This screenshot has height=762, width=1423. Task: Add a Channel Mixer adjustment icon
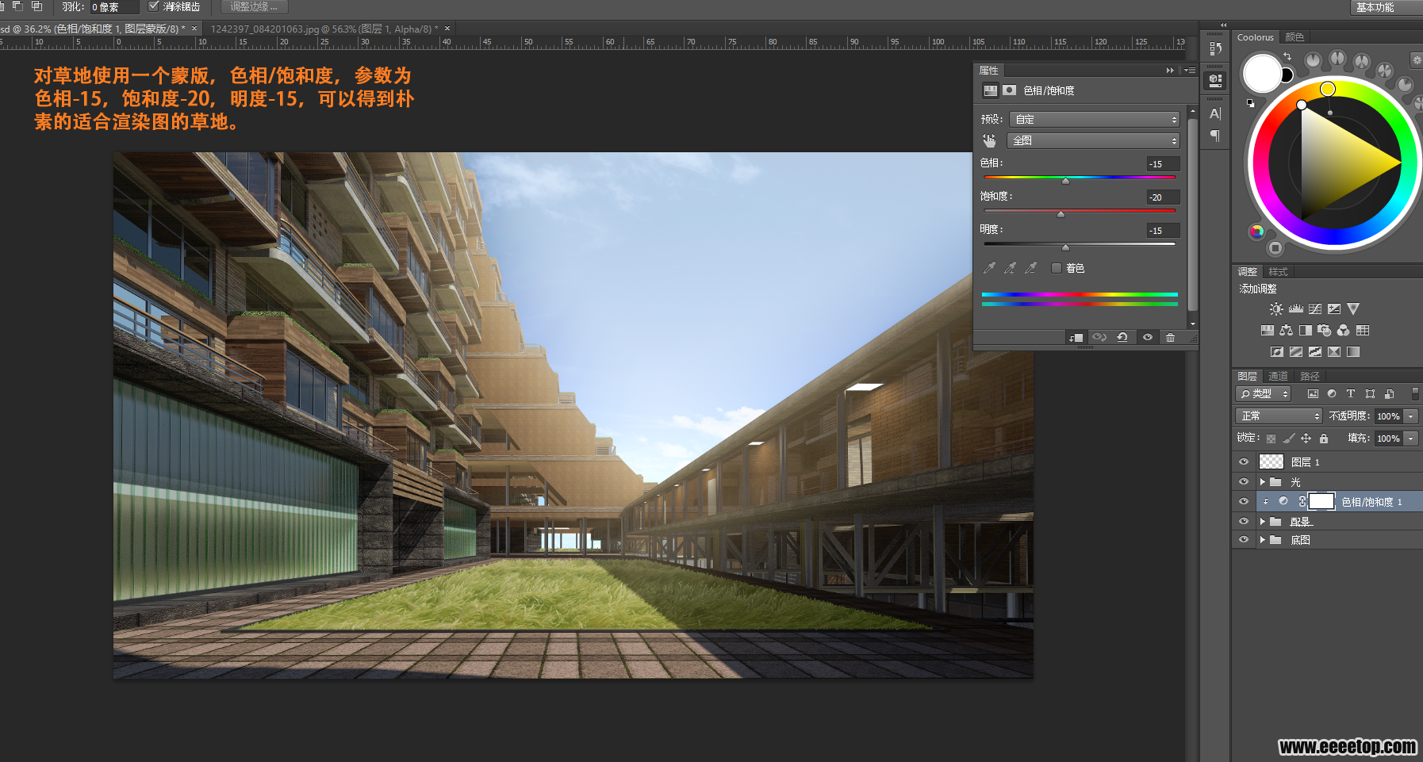click(1344, 331)
